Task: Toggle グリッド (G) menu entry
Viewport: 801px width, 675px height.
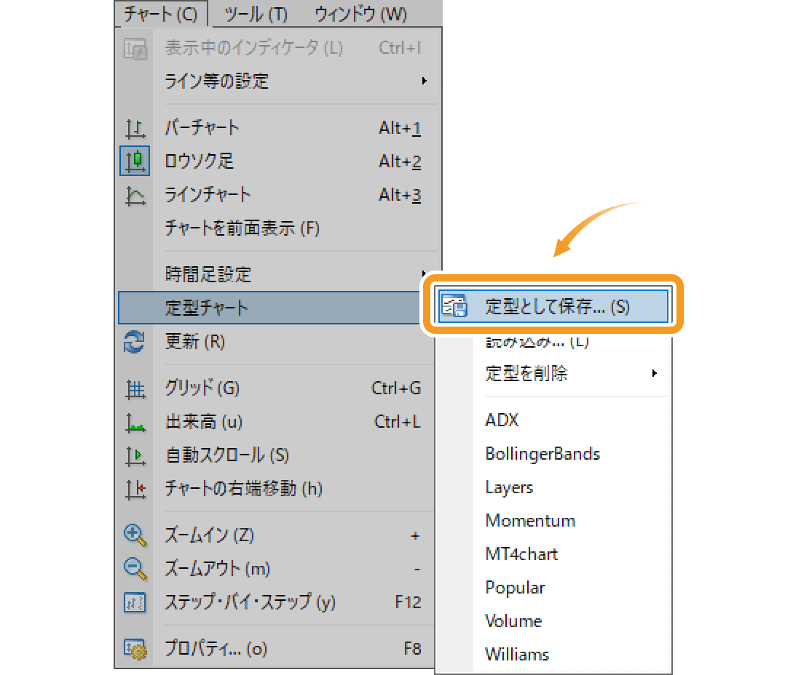Action: (x=202, y=388)
